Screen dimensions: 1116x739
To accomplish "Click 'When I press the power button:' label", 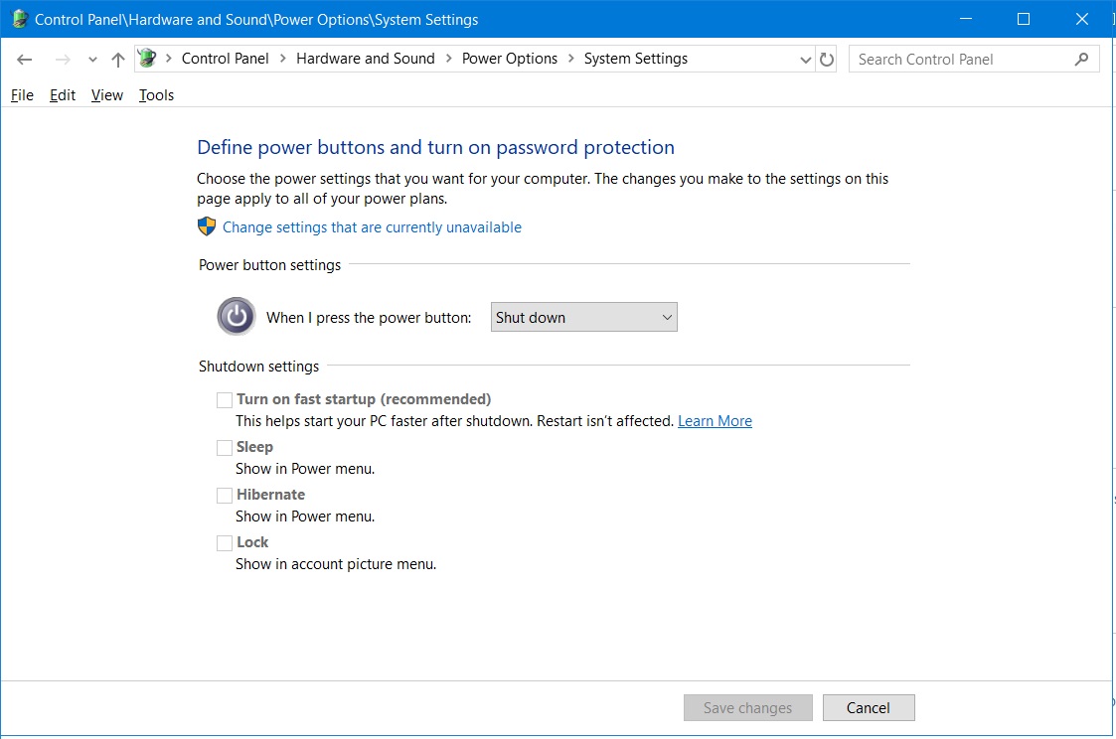I will [369, 318].
